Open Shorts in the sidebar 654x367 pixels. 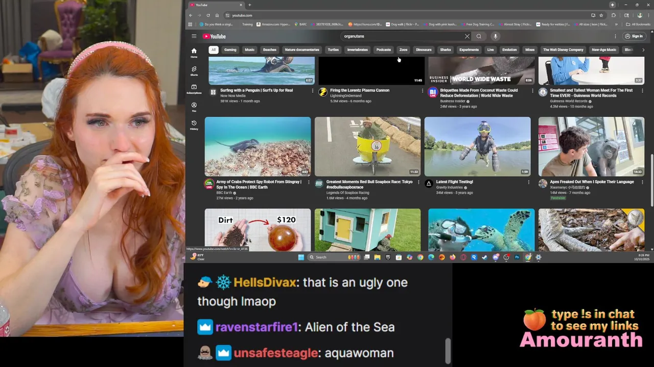click(194, 71)
